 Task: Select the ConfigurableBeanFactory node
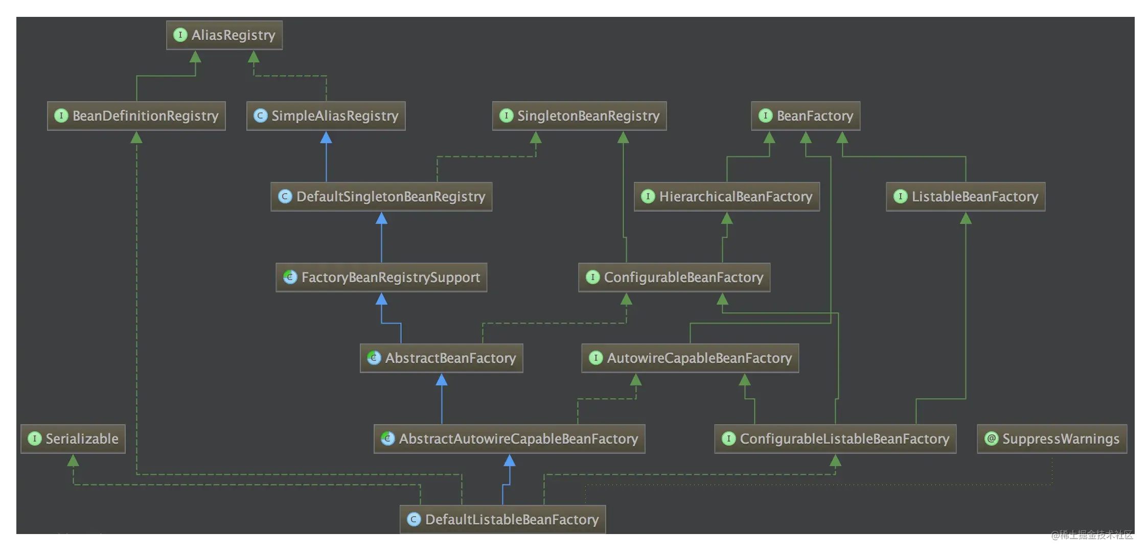[x=674, y=277]
